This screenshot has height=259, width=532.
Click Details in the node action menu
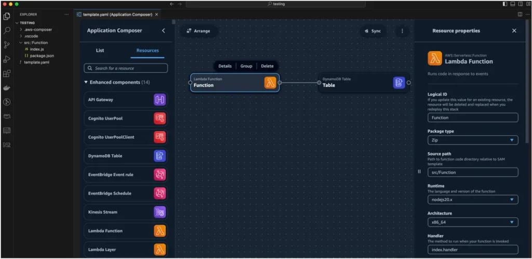tap(225, 66)
